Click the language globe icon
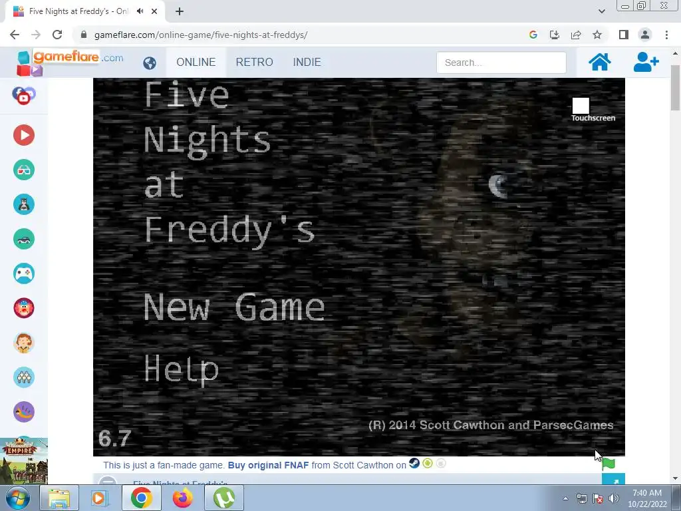This screenshot has width=681, height=511. pyautogui.click(x=150, y=63)
